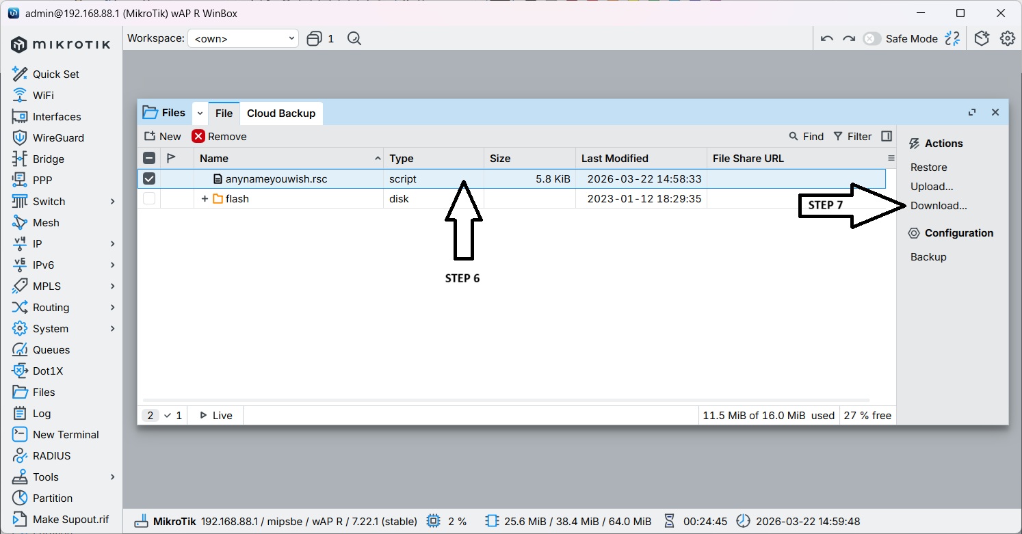Expand the IP submenu
The image size is (1022, 534).
pos(113,243)
